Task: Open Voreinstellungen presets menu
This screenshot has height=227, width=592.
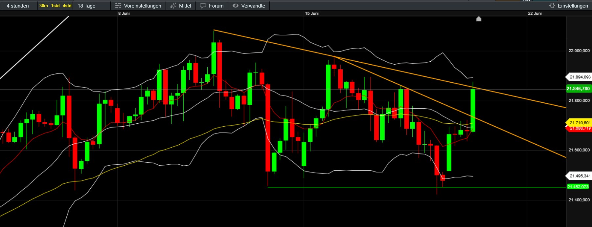Action: pyautogui.click(x=138, y=6)
